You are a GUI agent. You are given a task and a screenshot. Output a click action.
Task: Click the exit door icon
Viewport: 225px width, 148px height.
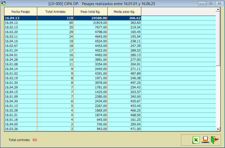(214, 140)
